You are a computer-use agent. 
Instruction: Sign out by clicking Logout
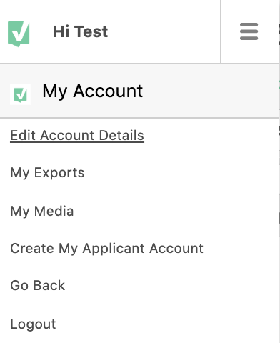click(33, 324)
